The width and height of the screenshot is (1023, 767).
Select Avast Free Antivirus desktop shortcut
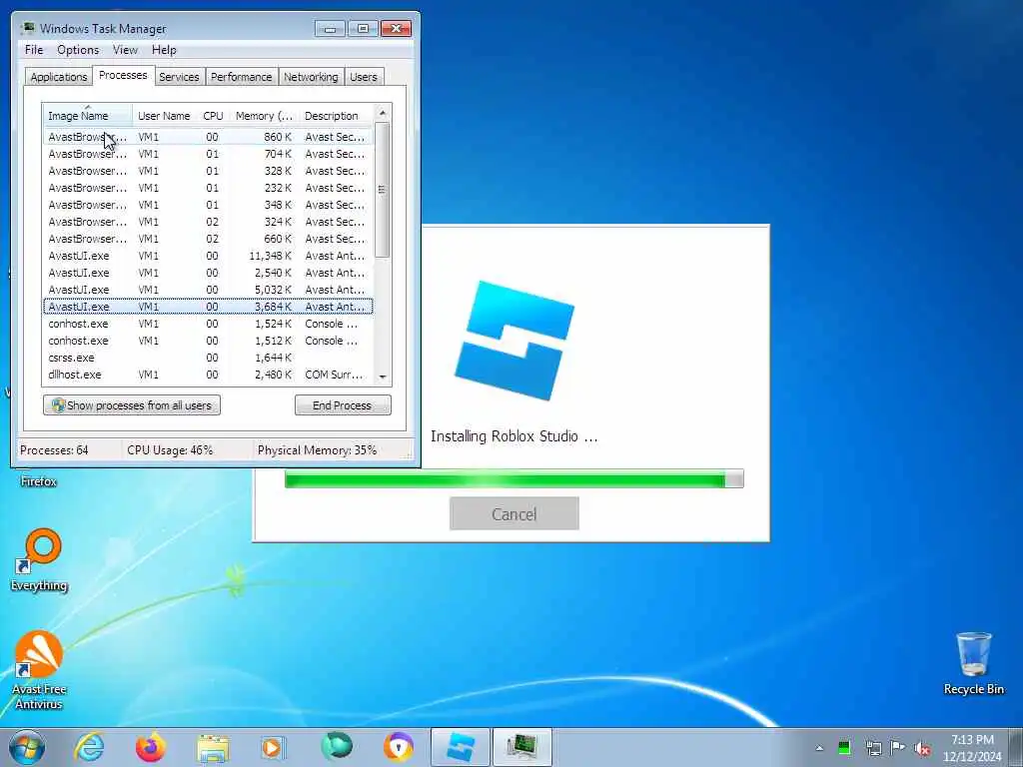tap(39, 670)
